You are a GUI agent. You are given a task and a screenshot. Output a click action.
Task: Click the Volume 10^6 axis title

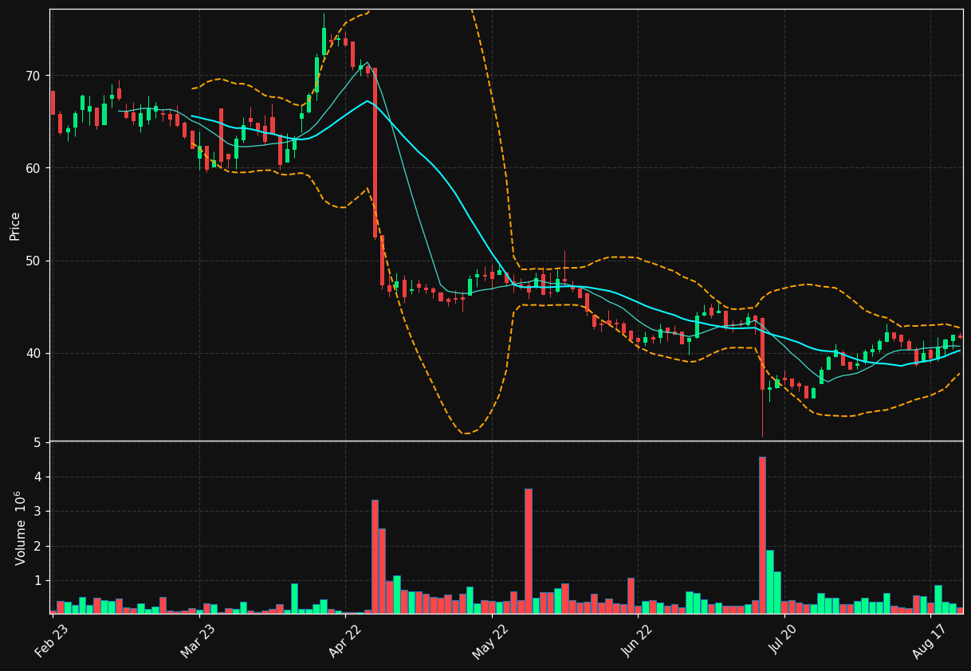coord(19,528)
